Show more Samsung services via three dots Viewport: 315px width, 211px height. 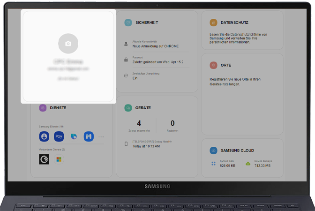[101, 137]
